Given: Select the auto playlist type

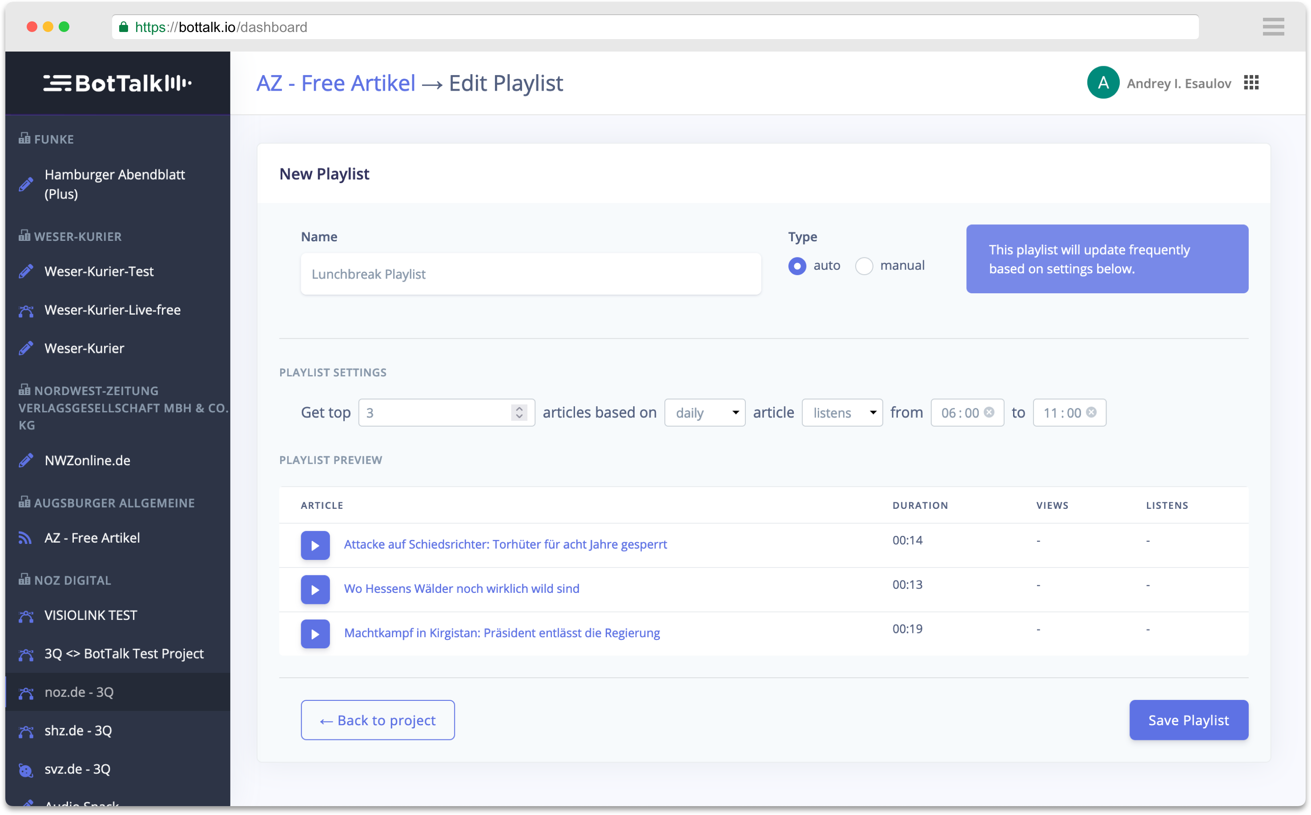Looking at the screenshot, I should coord(796,266).
